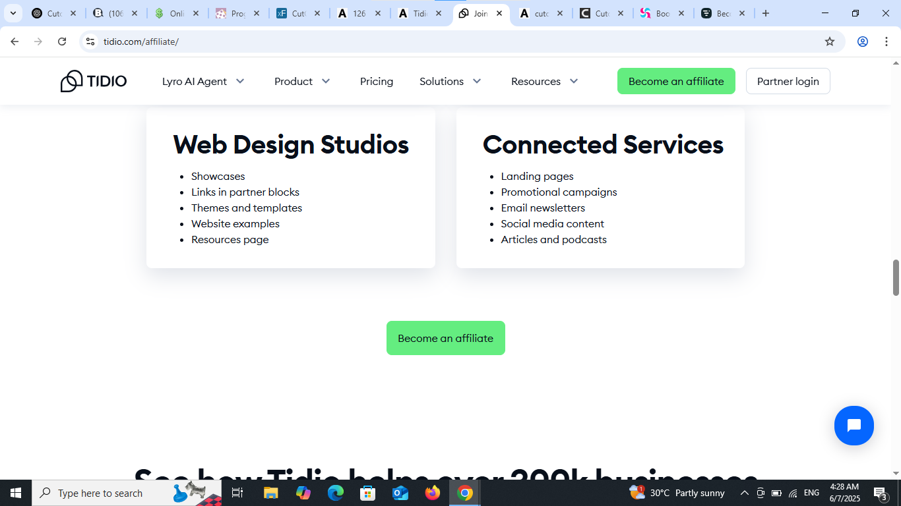Viewport: 901px width, 506px height.
Task: Expand the Solutions dropdown menu
Action: pos(450,81)
